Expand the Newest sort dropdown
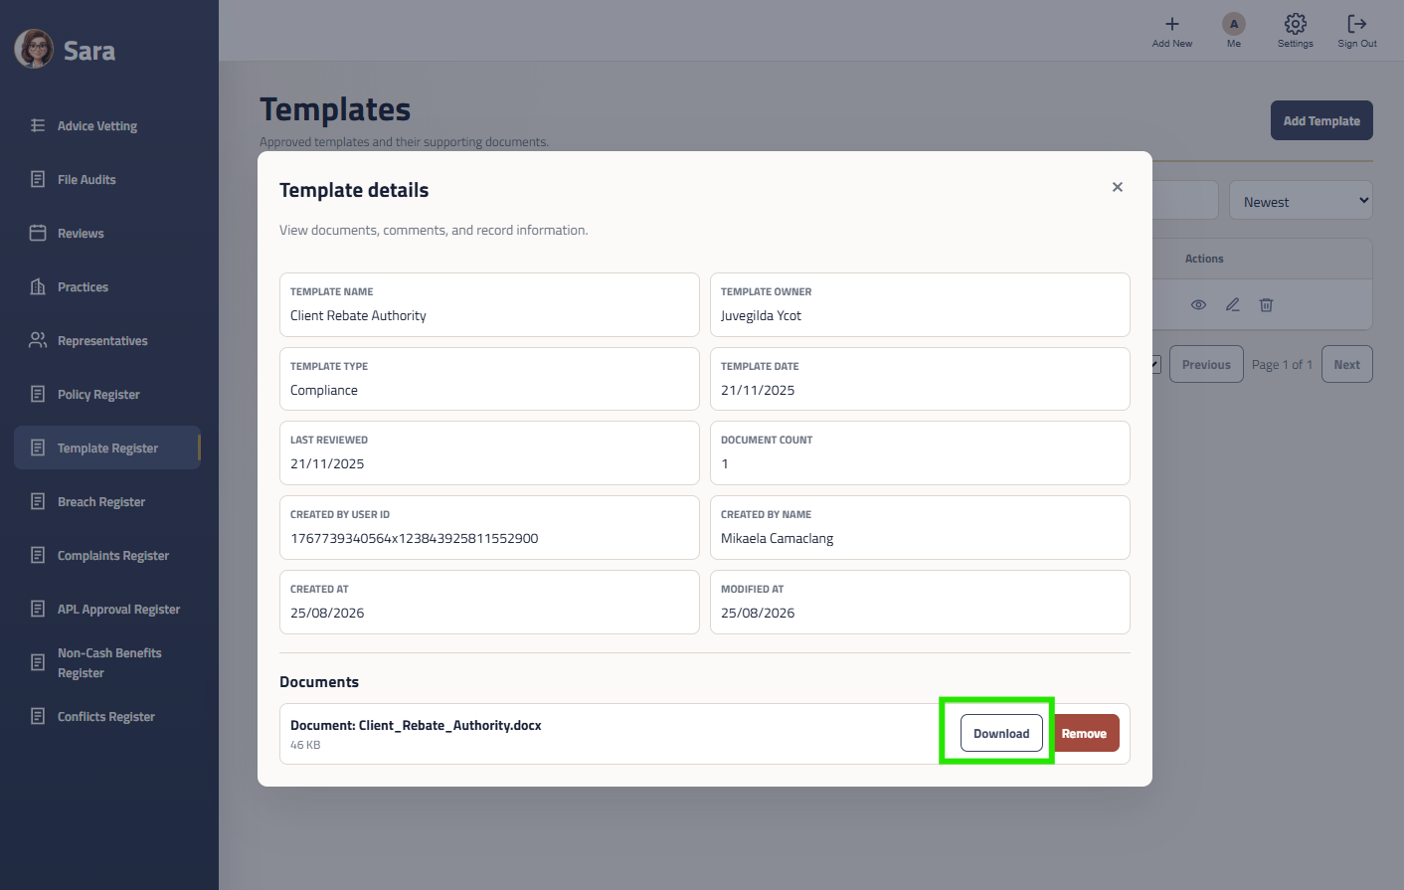The width and height of the screenshot is (1404, 890). click(x=1301, y=201)
